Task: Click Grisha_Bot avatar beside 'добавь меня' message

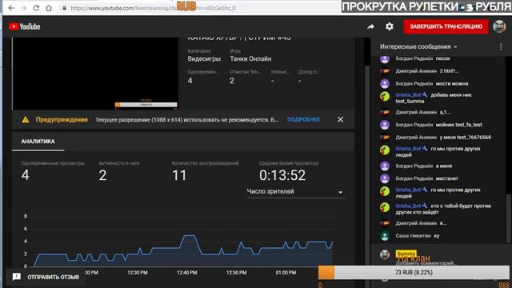Action: point(385,96)
